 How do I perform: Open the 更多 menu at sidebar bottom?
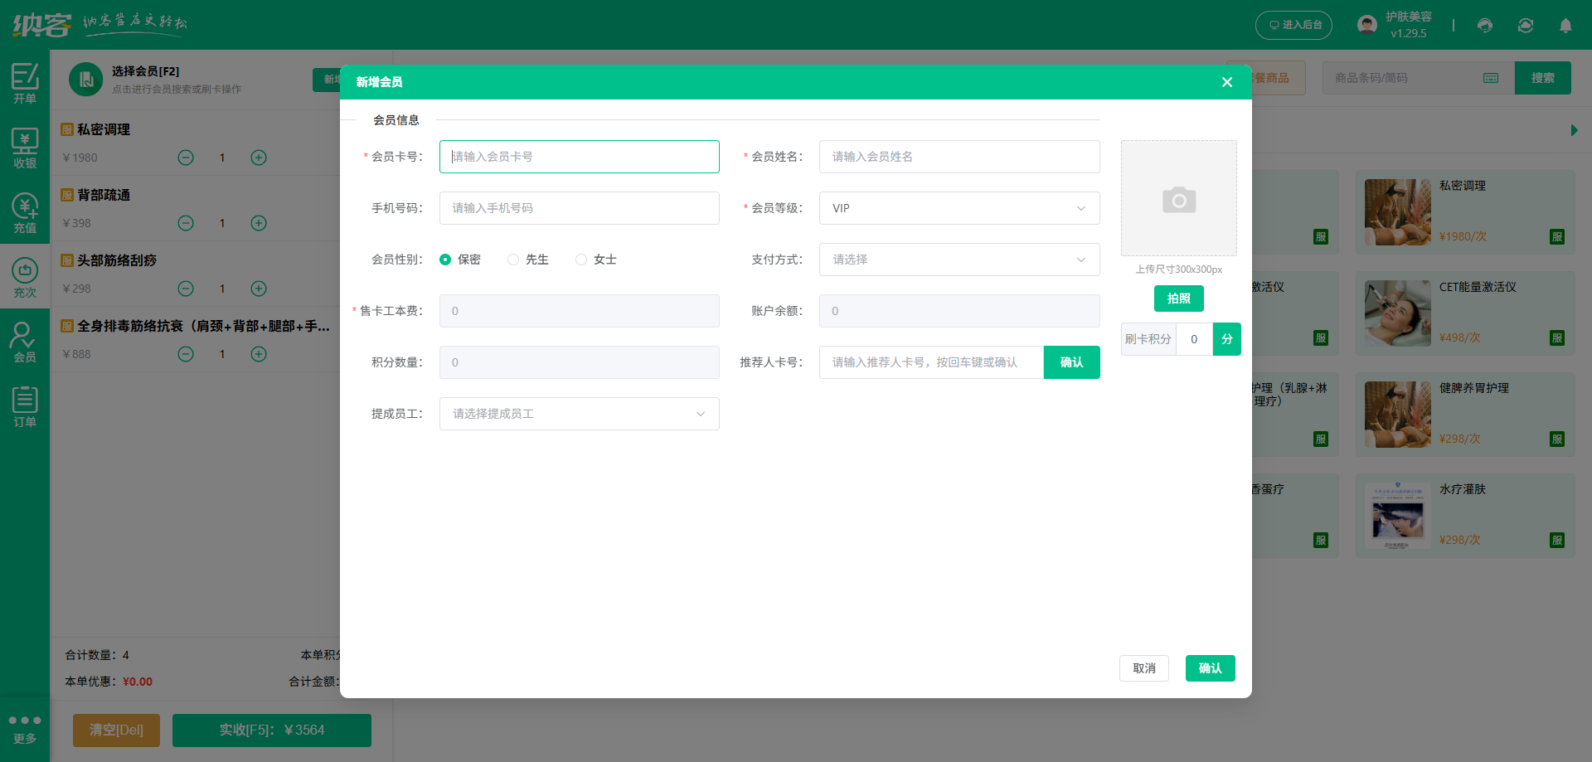coord(25,728)
